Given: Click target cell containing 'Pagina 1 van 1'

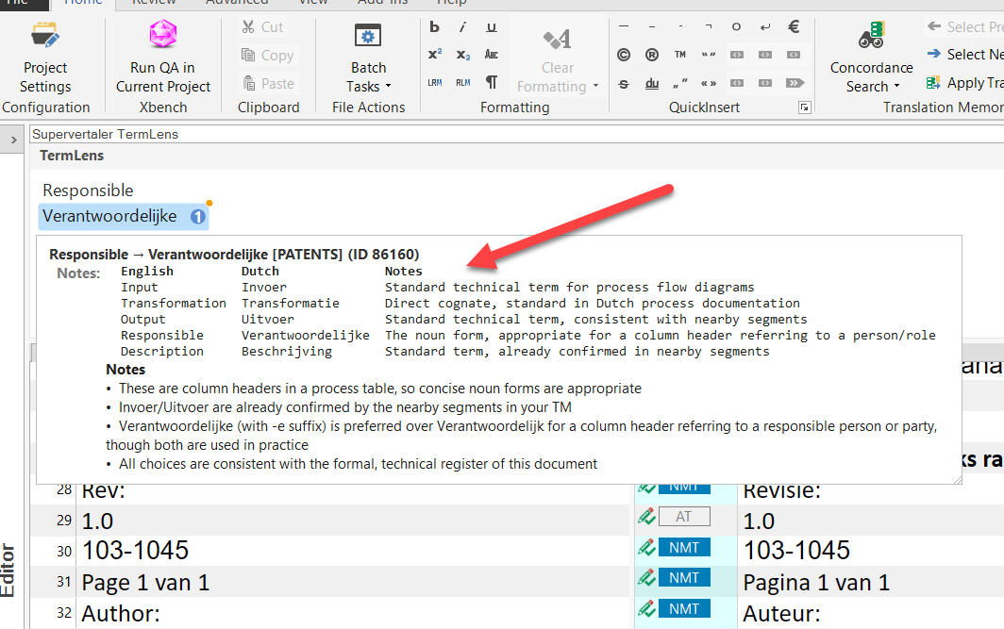Looking at the screenshot, I should click(816, 583).
